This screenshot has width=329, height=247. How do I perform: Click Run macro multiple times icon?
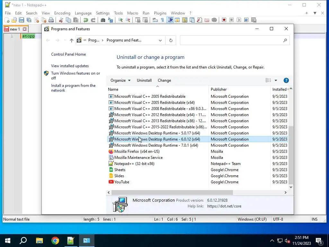point(246,20)
